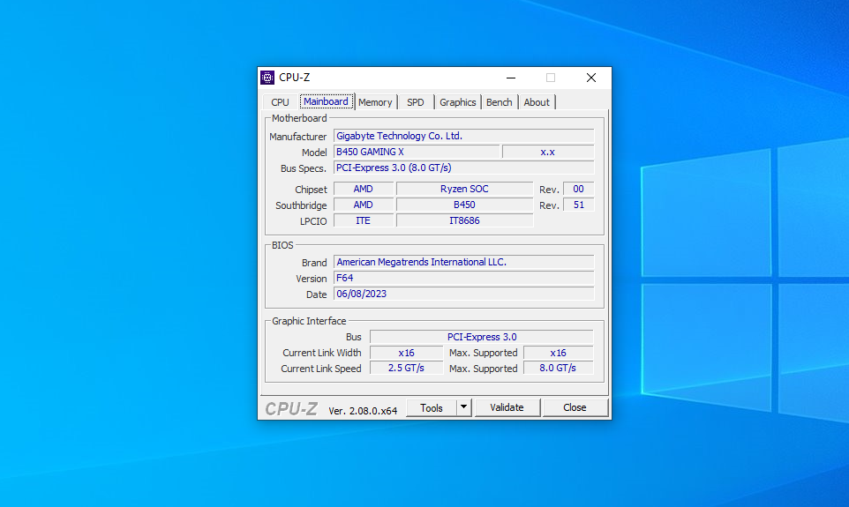The width and height of the screenshot is (849, 507).
Task: Click BIOS Brand American Megatrends International LLC.
Action: click(463, 262)
